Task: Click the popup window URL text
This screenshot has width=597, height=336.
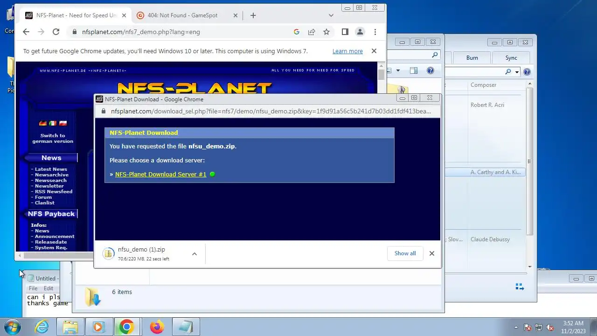Action: pos(271,111)
